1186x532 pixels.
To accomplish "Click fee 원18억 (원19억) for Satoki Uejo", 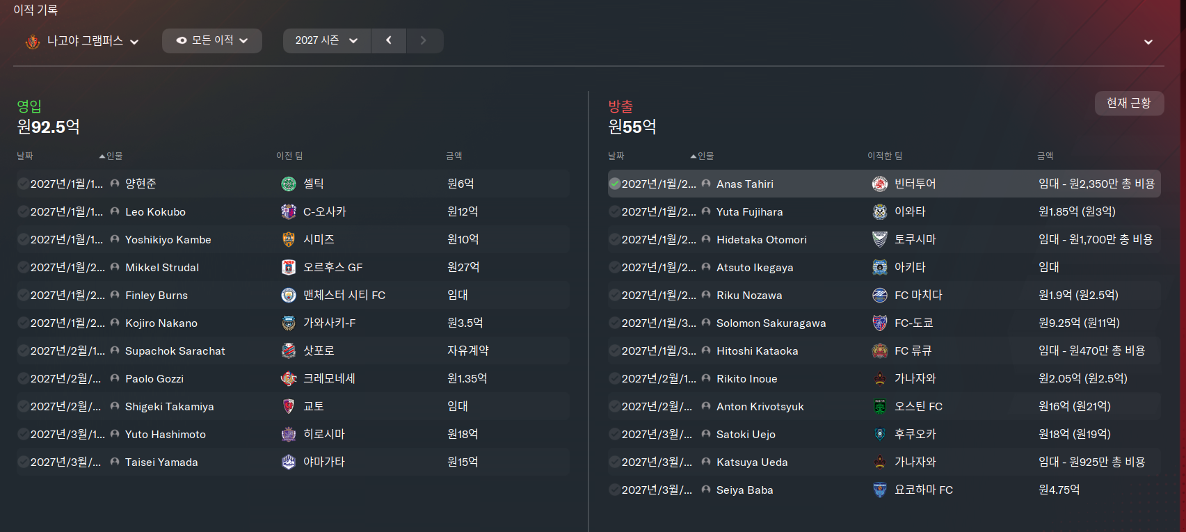I will coord(1075,434).
